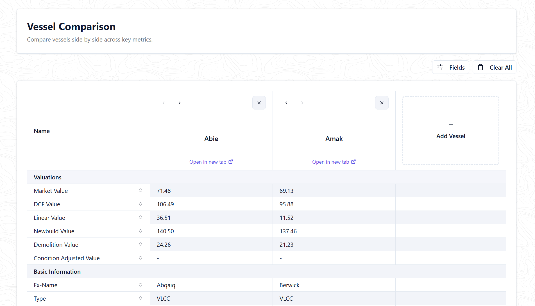Remove Abie vessel with its X button

click(x=259, y=103)
